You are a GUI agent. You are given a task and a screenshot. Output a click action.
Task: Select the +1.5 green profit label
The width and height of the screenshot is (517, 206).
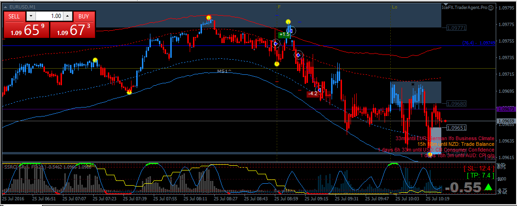point(284,34)
